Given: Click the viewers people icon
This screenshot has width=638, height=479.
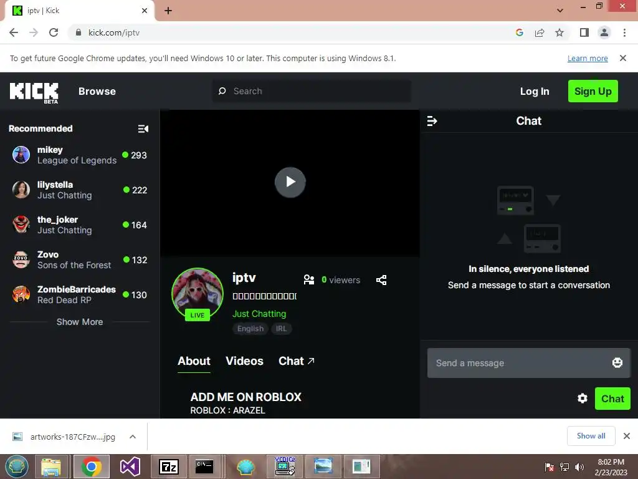Looking at the screenshot, I should (x=309, y=280).
